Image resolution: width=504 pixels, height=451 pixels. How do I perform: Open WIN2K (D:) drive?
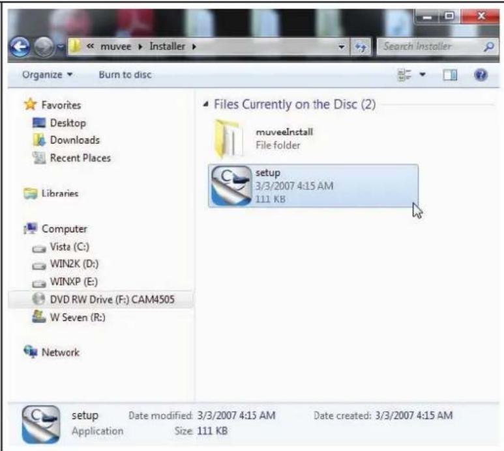pos(74,264)
